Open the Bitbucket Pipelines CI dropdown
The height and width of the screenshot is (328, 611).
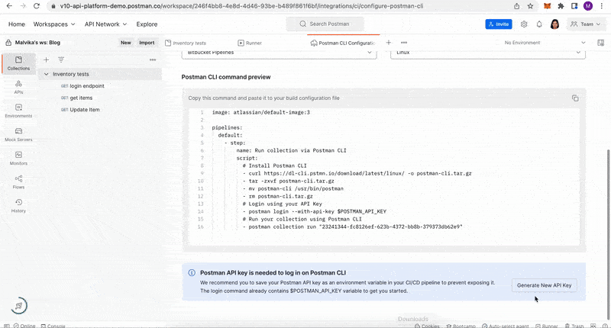pos(279,53)
